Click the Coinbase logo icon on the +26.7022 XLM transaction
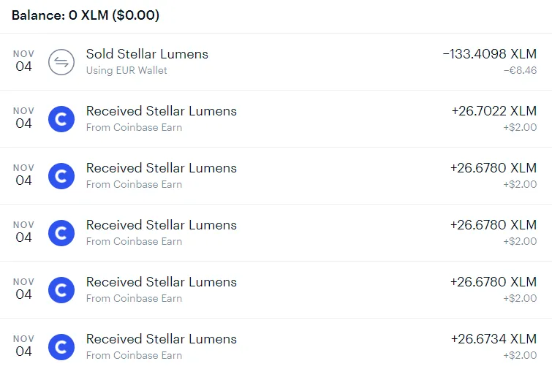Viewport: 552px width, 369px height. 61,119
